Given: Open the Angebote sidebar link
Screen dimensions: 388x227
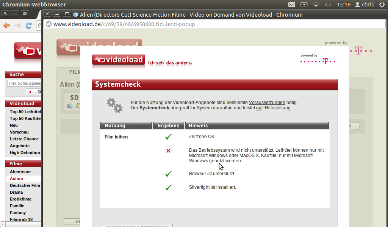Looking at the screenshot, I should pyautogui.click(x=20, y=146).
